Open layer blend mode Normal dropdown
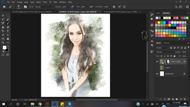This screenshot has height=107, width=190. [x=165, y=52]
